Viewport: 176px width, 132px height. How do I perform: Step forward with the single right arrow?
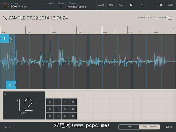151,5
